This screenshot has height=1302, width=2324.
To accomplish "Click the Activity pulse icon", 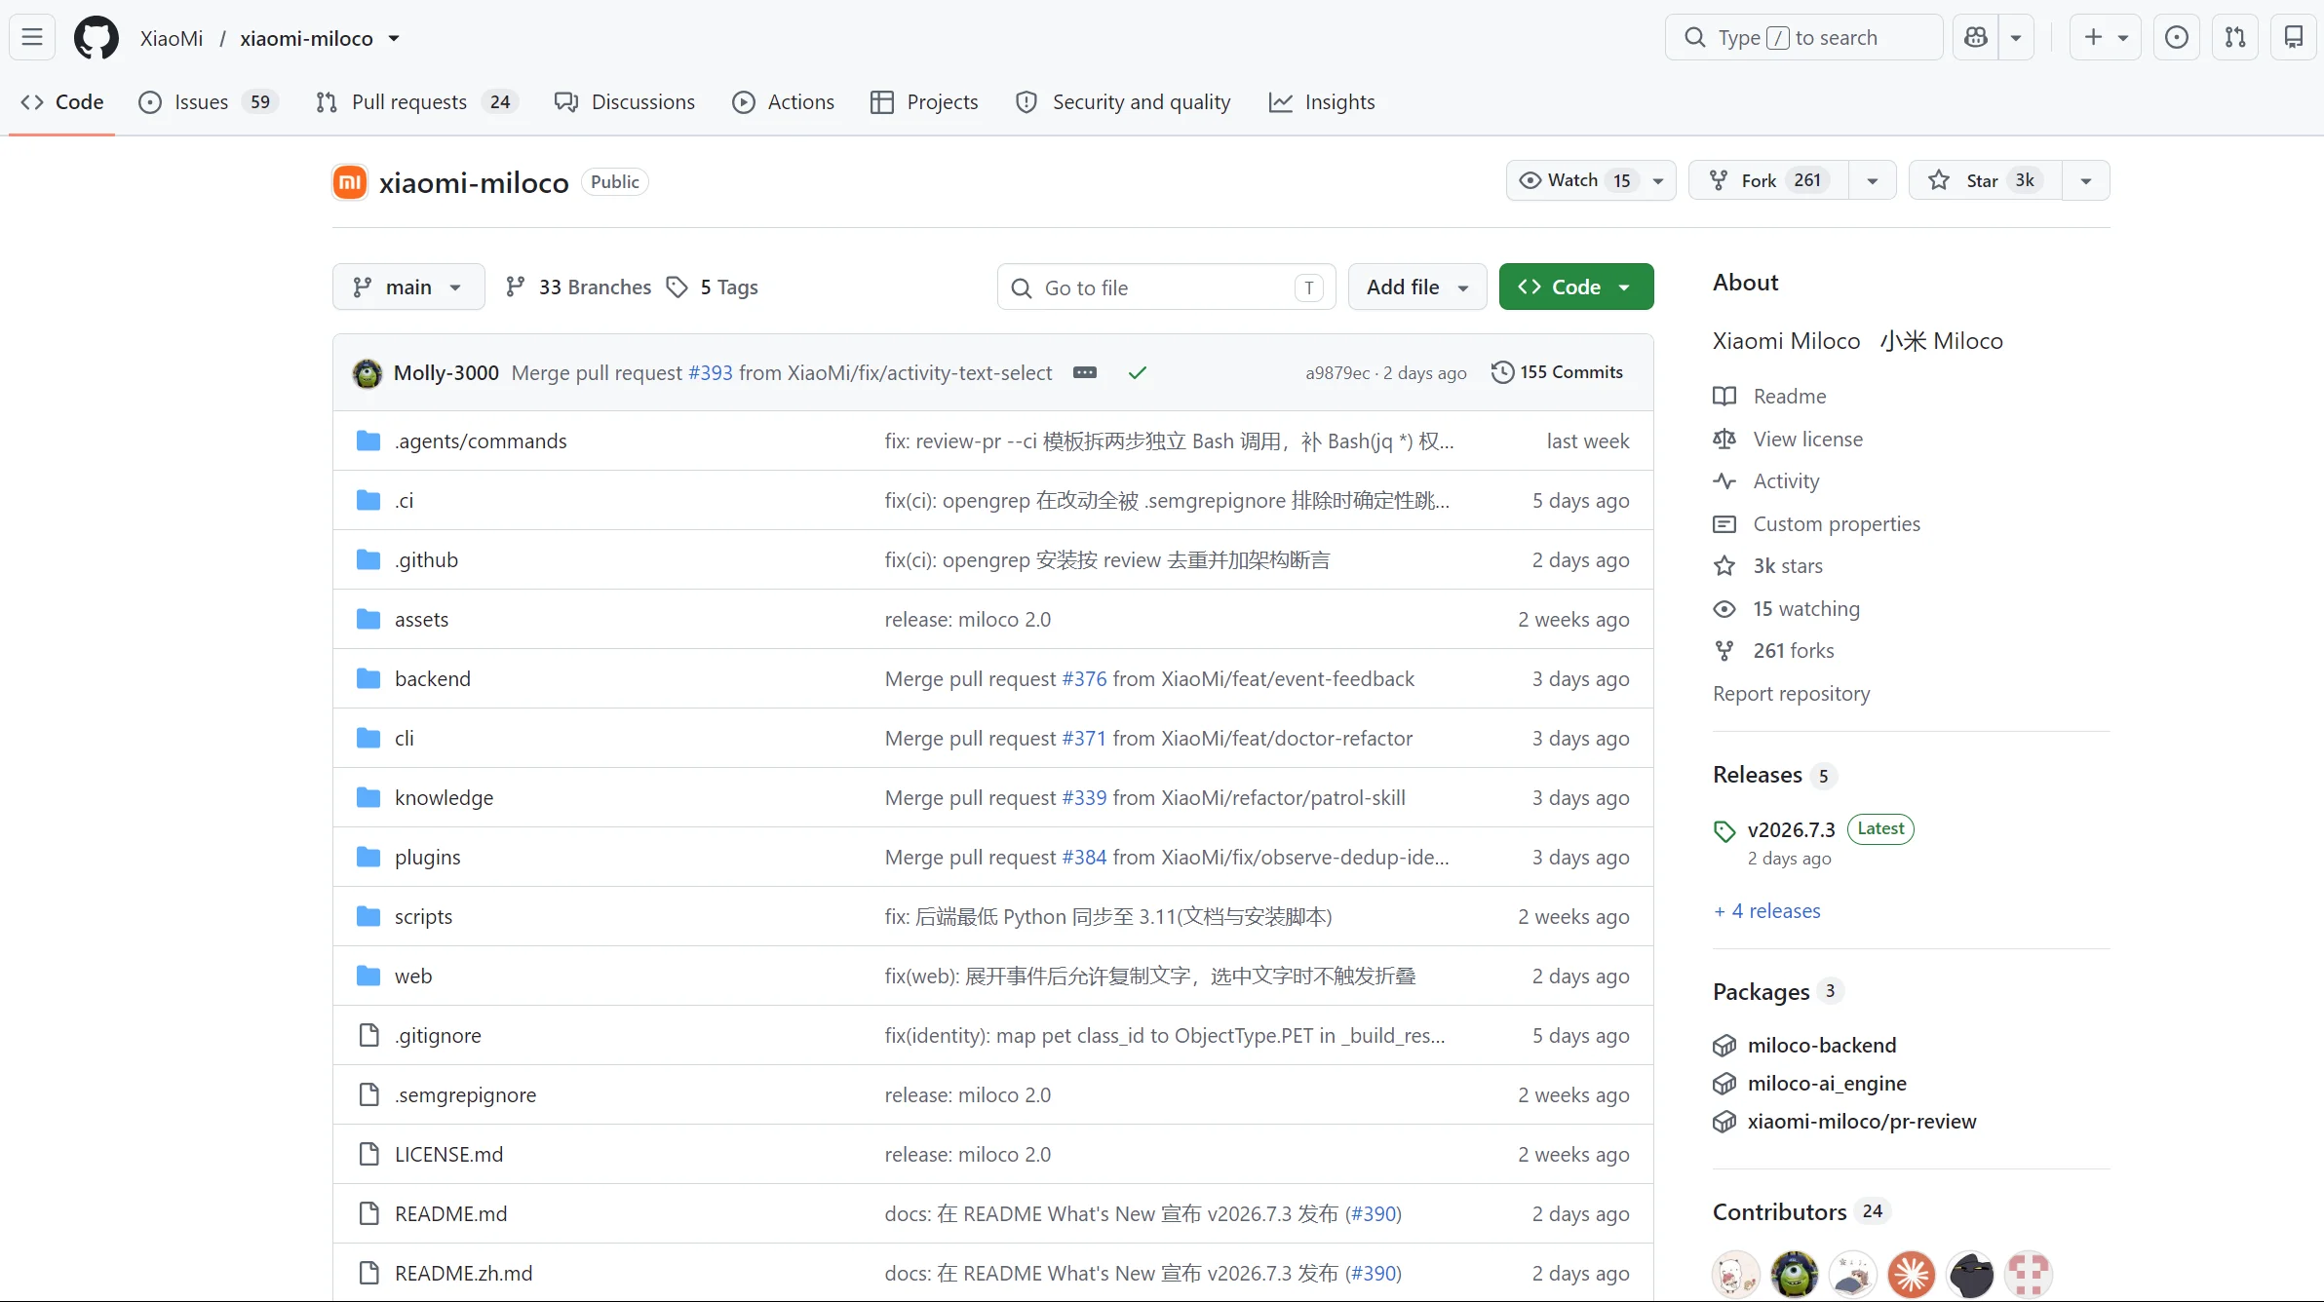I will coord(1724,481).
